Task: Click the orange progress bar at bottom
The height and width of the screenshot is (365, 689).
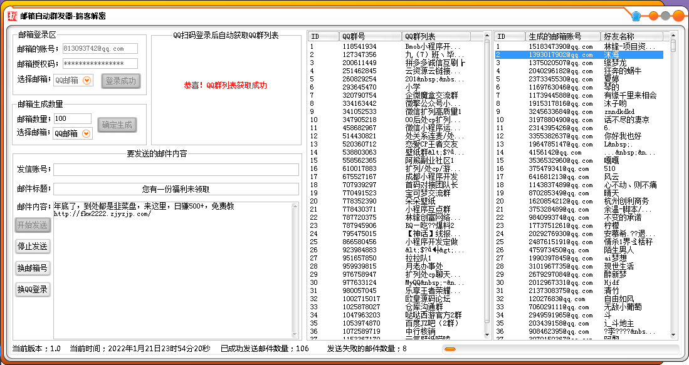Action: (450, 349)
